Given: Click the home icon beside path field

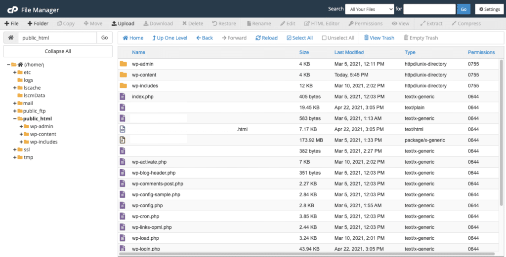Looking at the screenshot, I should coord(11,37).
